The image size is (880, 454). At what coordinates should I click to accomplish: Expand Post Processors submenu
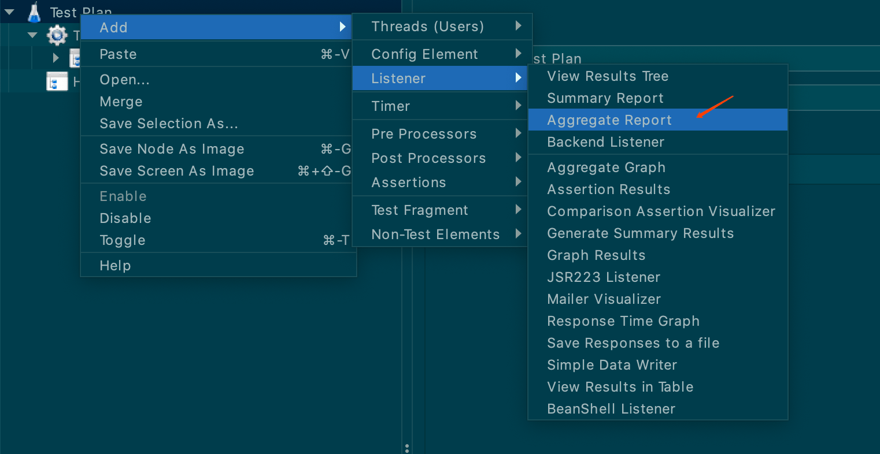click(x=440, y=158)
